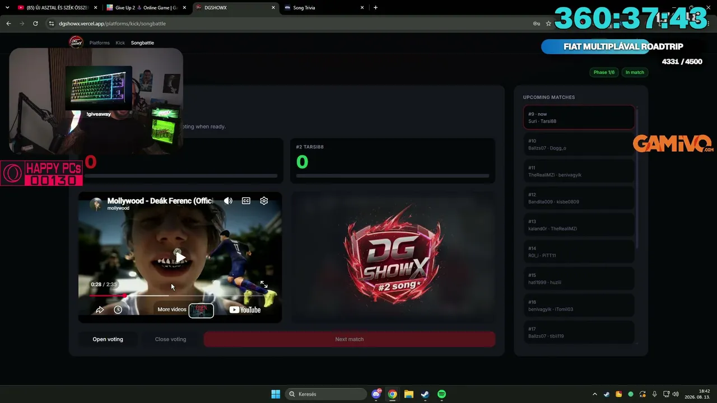Open the More videos thumbnail
Viewport: 717px width, 403px height.
(201, 310)
